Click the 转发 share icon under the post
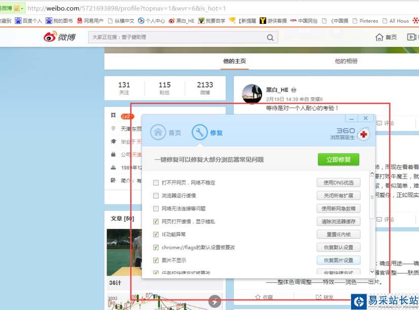The image size is (419, 310). pyautogui.click(x=319, y=297)
